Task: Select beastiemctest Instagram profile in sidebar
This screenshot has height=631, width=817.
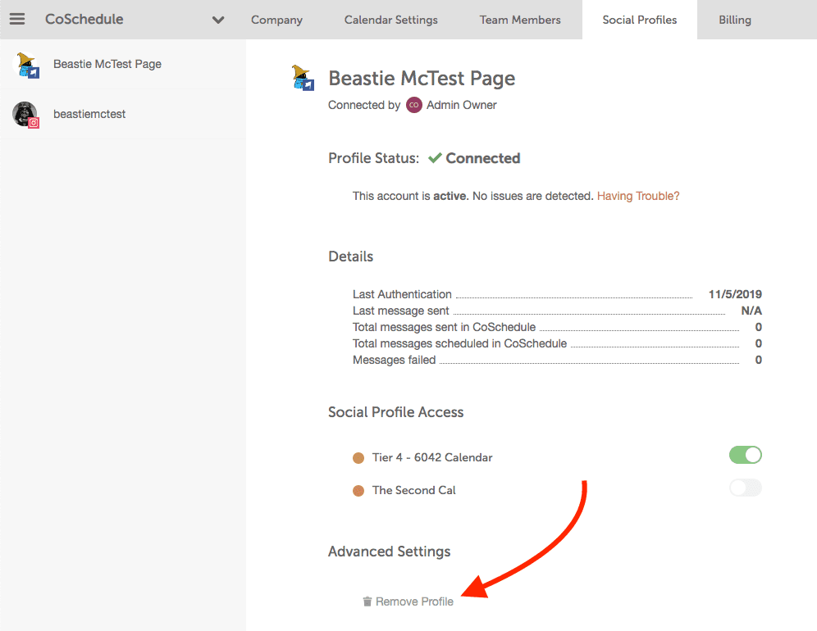Action: 123,114
